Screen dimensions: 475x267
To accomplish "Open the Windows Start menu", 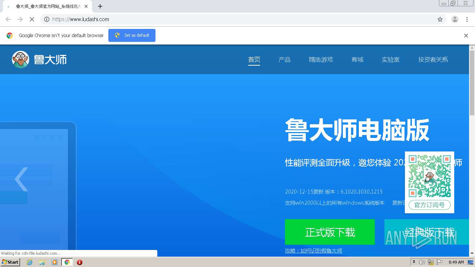I will [10, 262].
